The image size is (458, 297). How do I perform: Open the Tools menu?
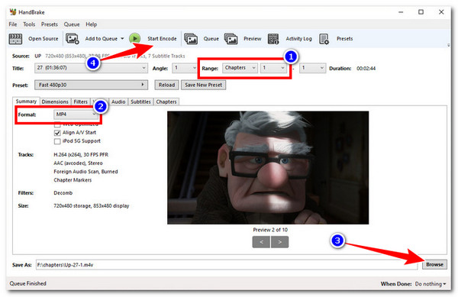[x=29, y=24]
